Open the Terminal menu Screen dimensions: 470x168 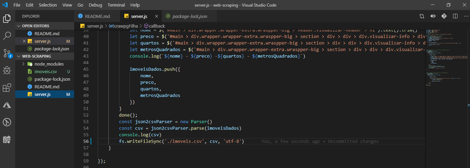[116, 5]
